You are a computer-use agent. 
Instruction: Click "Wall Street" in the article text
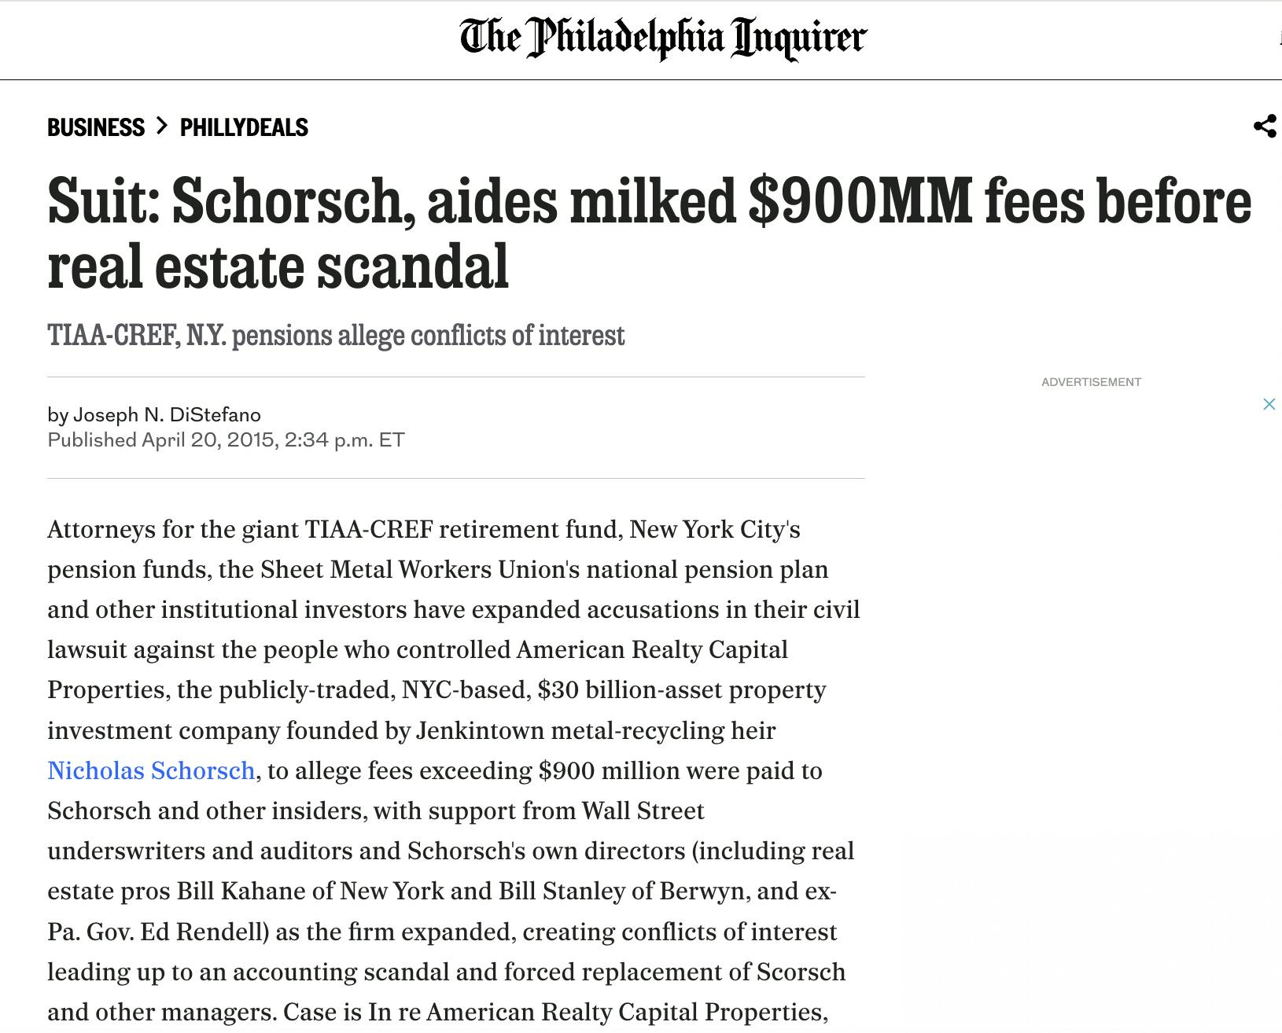pos(643,811)
